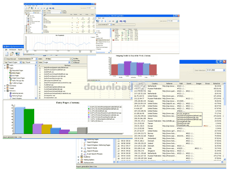Click the globe and monitor toolbar icon
This screenshot has height=173, width=231.
click(x=18, y=54)
